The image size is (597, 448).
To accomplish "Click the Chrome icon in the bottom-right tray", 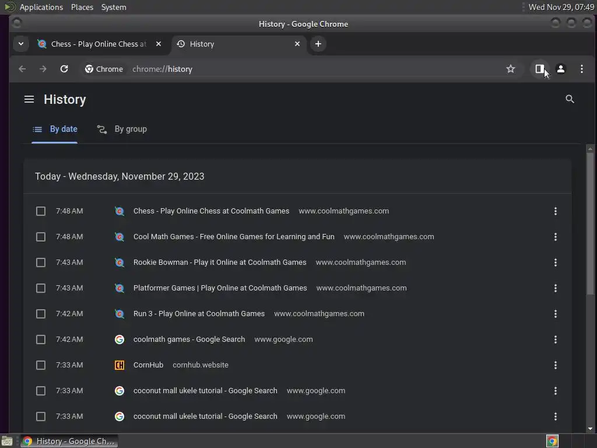I will 552,441.
